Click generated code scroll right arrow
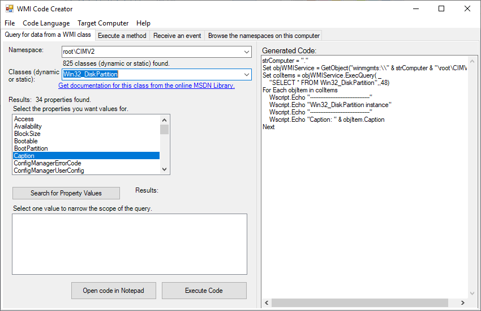The image size is (481, 311). coord(462,303)
